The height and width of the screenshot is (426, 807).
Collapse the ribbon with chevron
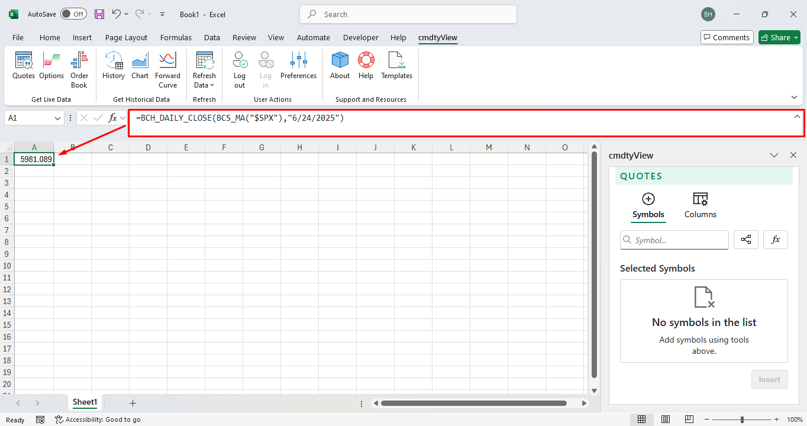794,97
